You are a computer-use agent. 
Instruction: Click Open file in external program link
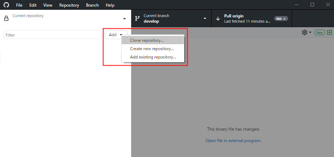tap(234, 140)
